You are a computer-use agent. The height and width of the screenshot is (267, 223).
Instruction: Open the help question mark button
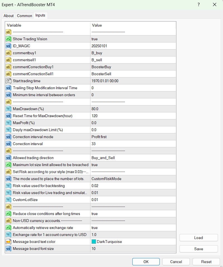(x=198, y=4)
